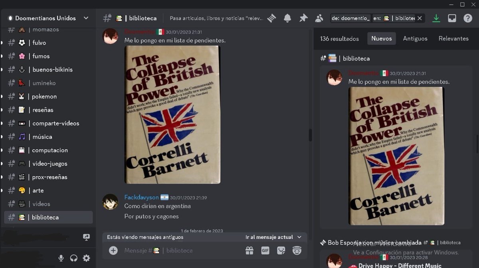
Task: Open notification settings bell icon
Action: 287,18
